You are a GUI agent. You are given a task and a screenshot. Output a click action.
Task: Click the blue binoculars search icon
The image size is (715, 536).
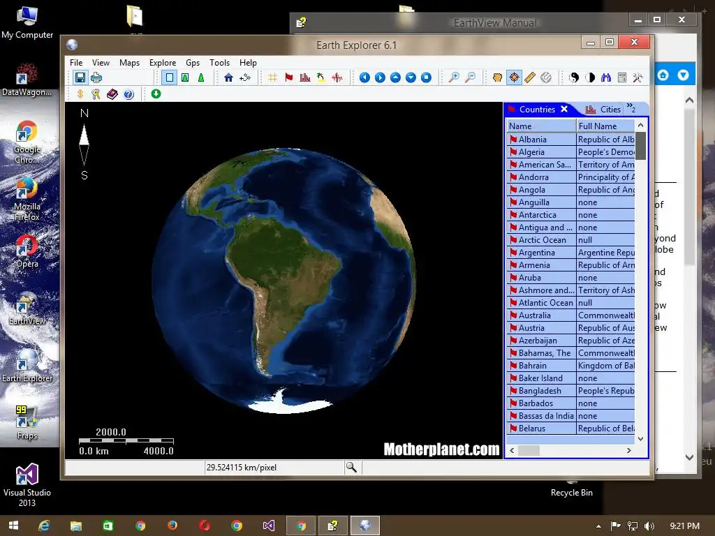606,77
